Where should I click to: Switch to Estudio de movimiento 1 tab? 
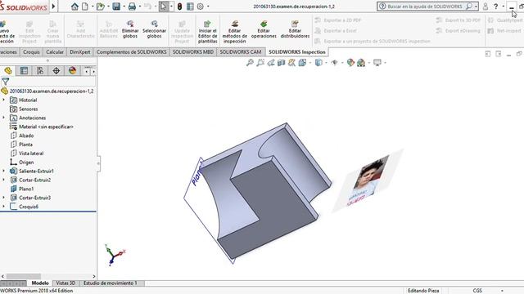(111, 283)
